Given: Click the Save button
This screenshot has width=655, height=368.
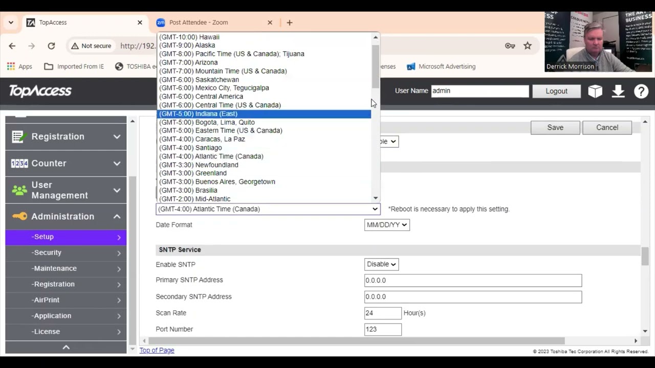Looking at the screenshot, I should pos(555,128).
